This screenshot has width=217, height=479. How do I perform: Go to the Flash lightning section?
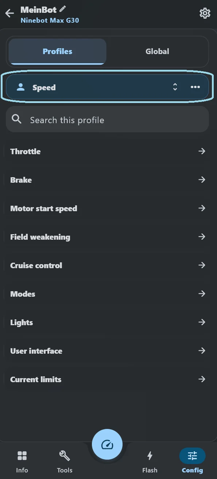(150, 462)
